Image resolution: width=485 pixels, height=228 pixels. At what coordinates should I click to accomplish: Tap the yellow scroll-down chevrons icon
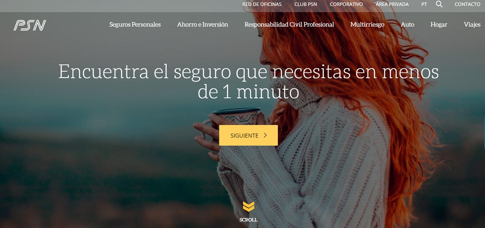[x=249, y=207]
